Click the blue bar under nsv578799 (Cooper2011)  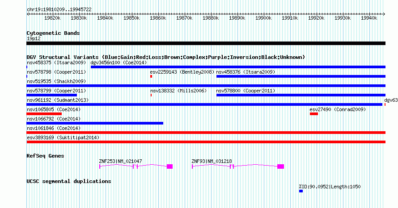(x=52, y=95)
